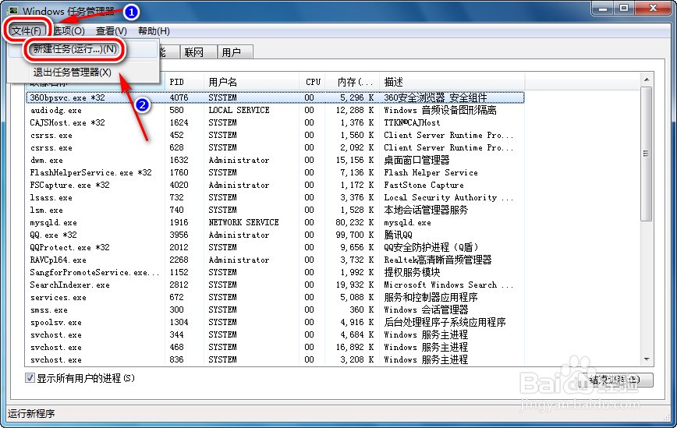
Task: Select the lsass.exe process row
Action: 275,197
